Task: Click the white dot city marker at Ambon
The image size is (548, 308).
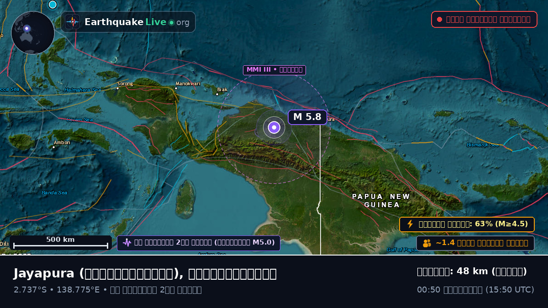Action: click(x=53, y=147)
